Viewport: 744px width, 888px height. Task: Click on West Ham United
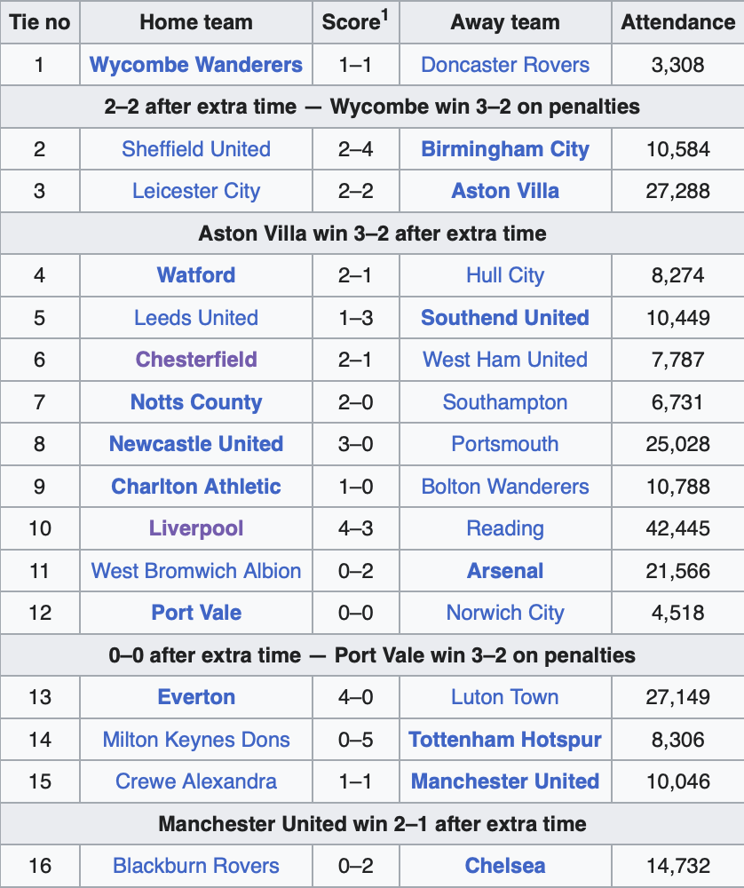coord(505,360)
